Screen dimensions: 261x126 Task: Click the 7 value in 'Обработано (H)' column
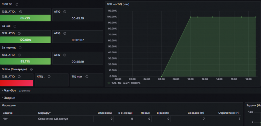pyautogui.click(x=239, y=119)
